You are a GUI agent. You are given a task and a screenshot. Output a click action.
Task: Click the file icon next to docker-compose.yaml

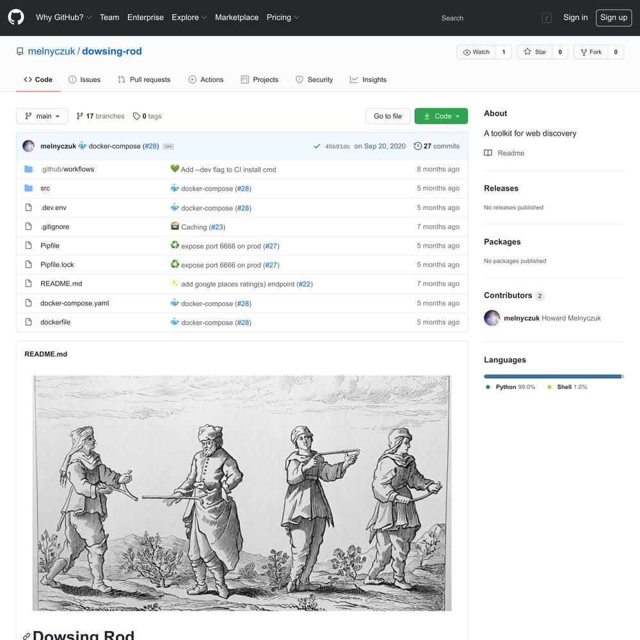pos(28,303)
